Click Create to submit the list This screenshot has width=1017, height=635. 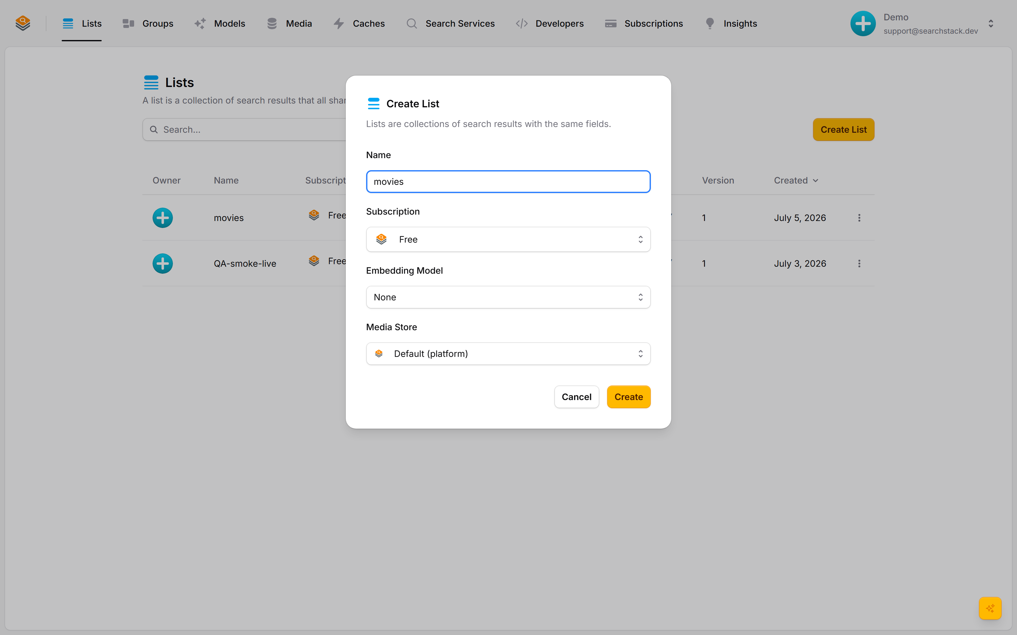pyautogui.click(x=628, y=397)
